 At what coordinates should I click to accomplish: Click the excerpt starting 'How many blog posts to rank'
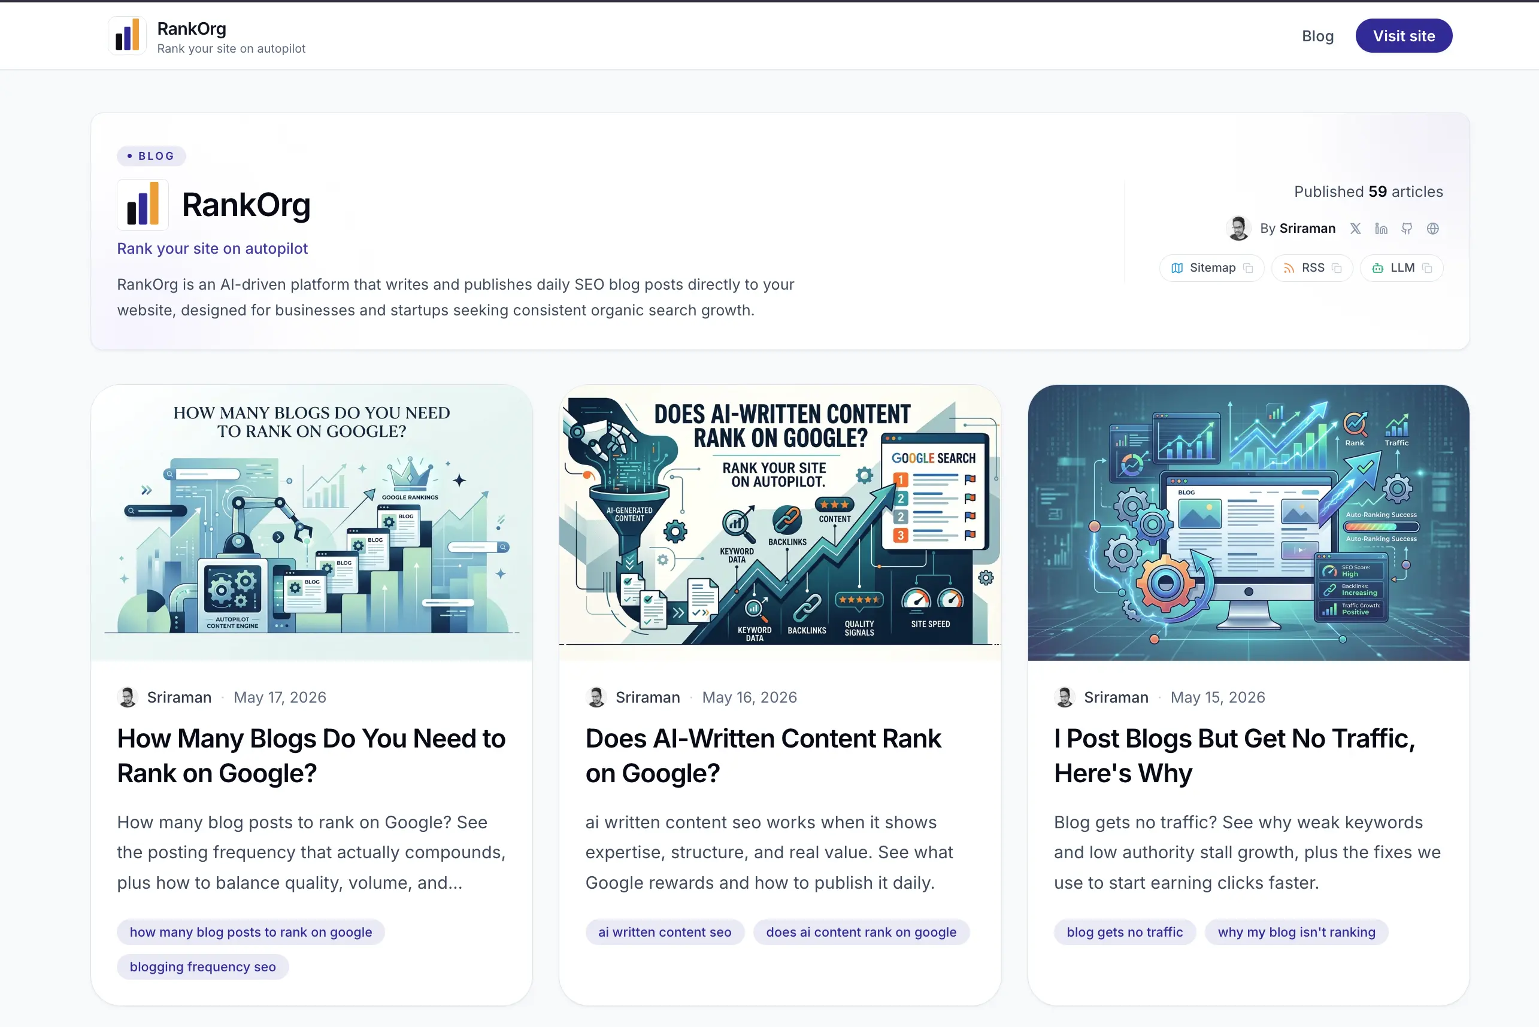coord(311,852)
